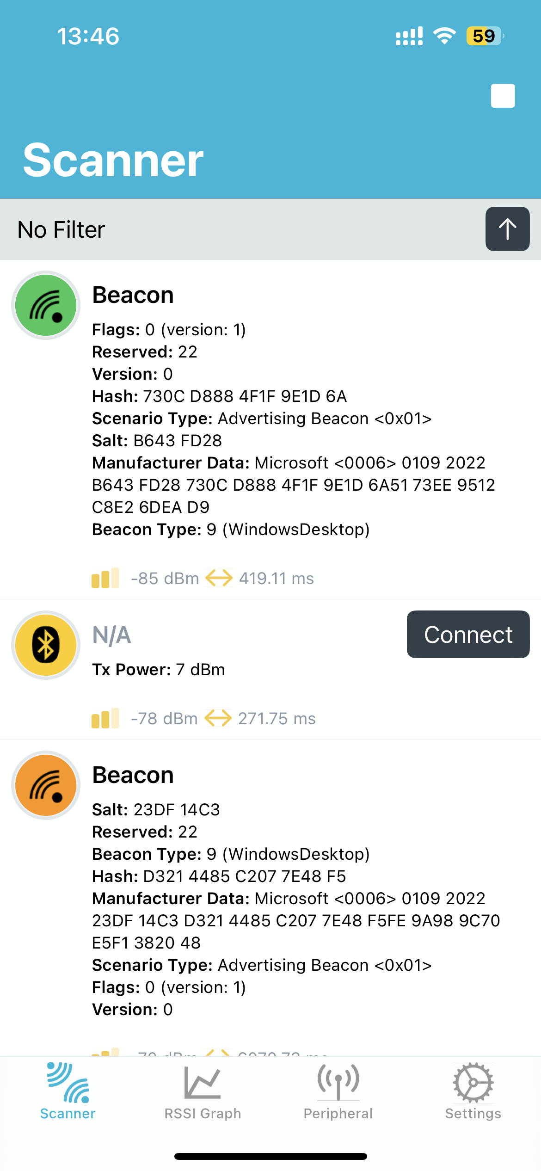Tap the yellow Bluetooth device icon
Viewport: 541px width, 1171px height.
(x=46, y=645)
